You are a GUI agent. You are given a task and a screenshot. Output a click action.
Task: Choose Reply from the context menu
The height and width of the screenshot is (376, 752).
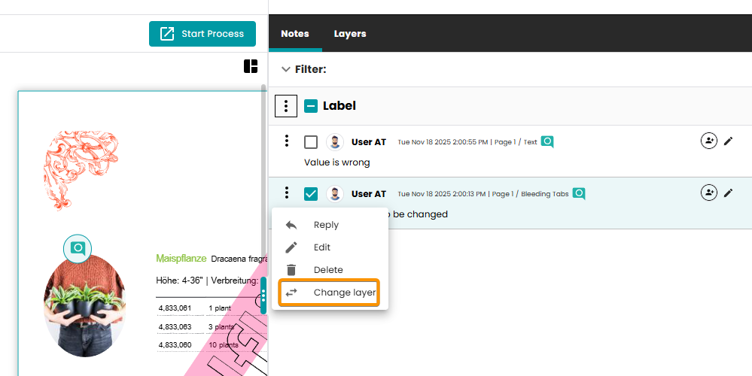tap(330, 225)
